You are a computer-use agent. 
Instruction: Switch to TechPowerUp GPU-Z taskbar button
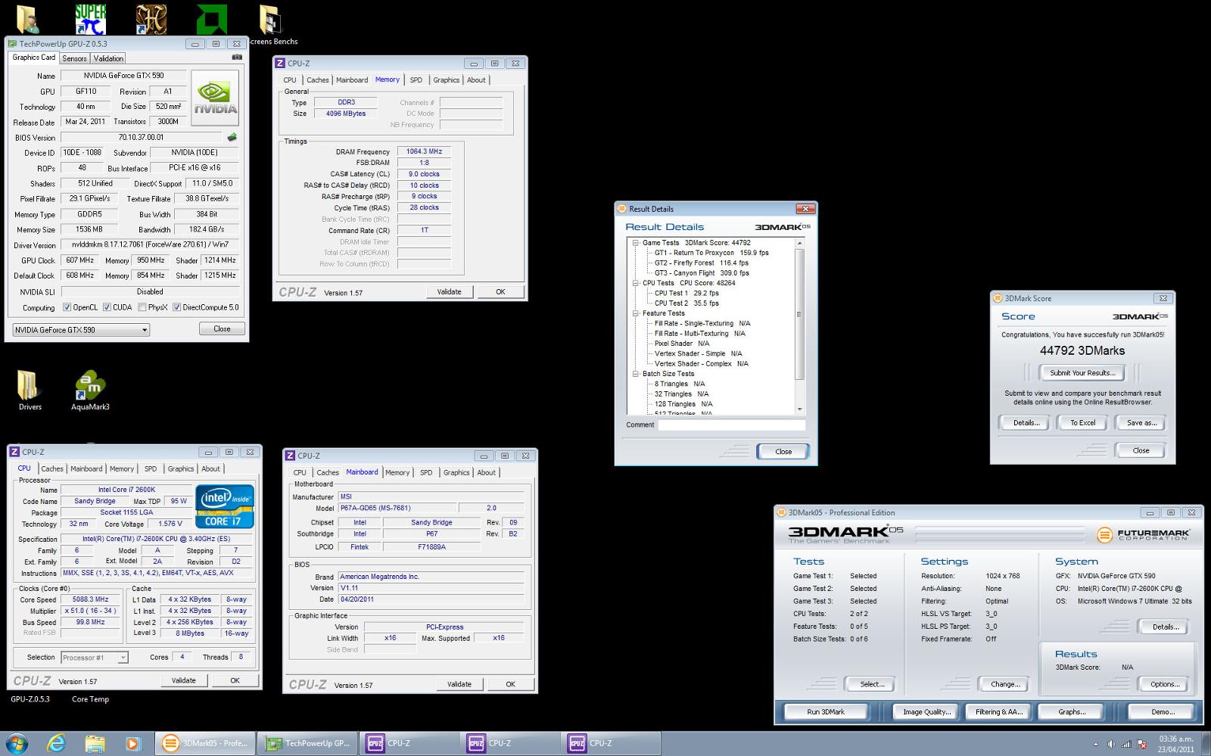[307, 743]
